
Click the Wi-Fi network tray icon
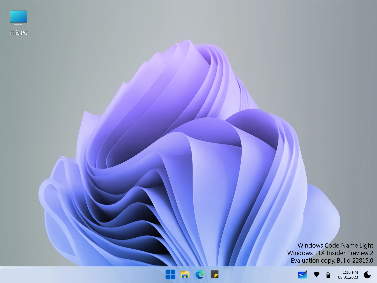coord(317,275)
